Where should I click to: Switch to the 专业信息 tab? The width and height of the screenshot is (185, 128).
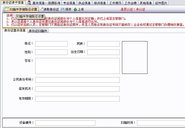[69, 3]
